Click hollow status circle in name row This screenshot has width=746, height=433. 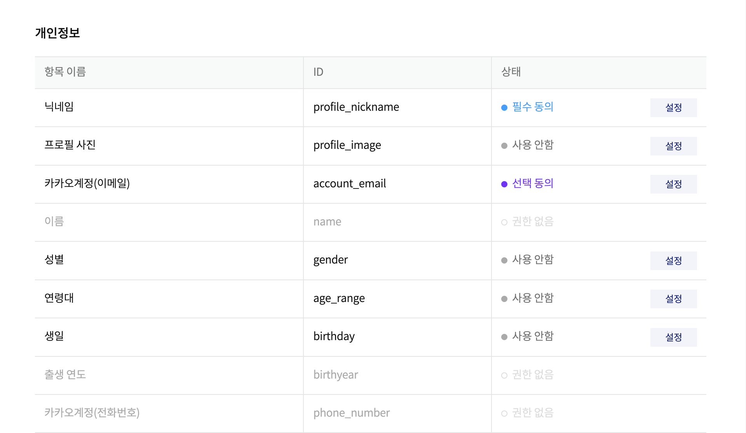point(504,222)
